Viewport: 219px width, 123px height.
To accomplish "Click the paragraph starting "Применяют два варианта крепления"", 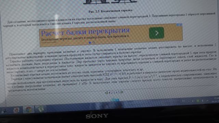I will click(111, 52).
